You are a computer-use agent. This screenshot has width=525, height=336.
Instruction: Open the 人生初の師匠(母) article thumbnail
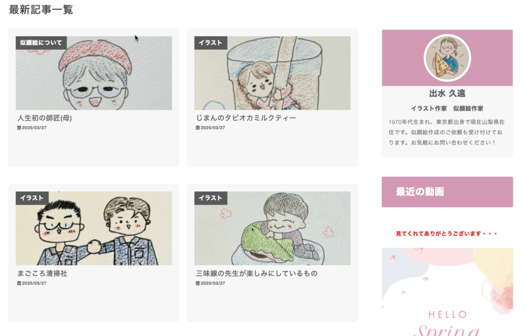pos(94,73)
